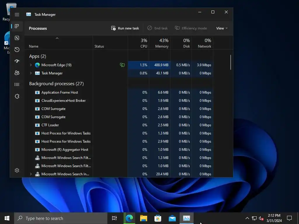Image resolution: width=299 pixels, height=224 pixels.
Task: Click the Task Manager process row icon
Action: pyautogui.click(x=37, y=73)
